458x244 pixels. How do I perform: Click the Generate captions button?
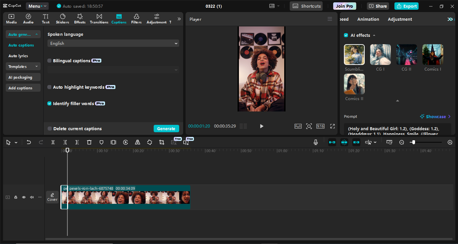click(166, 129)
